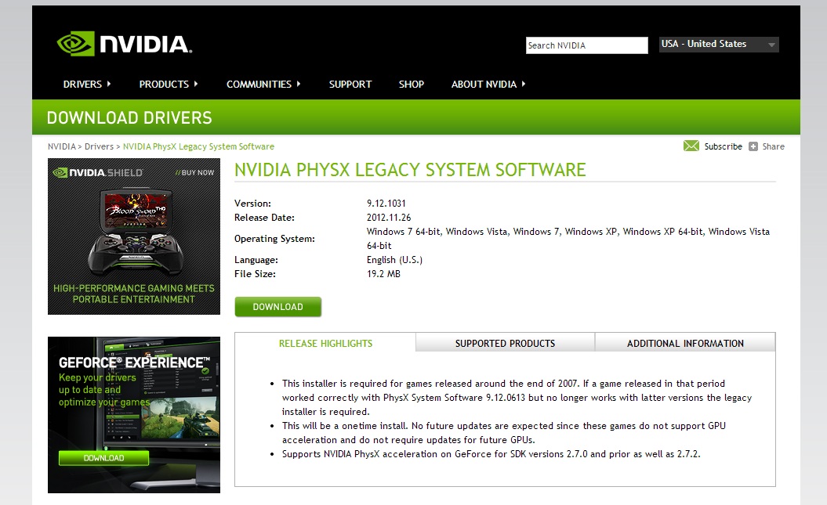827x505 pixels.
Task: Open the SHOP menu item
Action: pyautogui.click(x=412, y=85)
